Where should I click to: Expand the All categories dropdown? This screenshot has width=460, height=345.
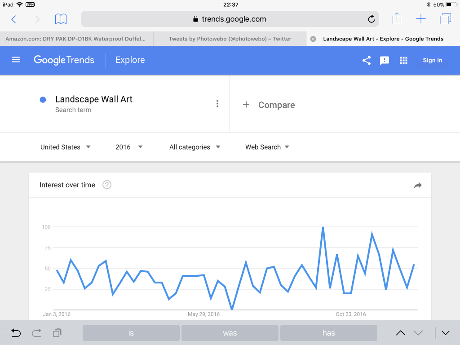[x=195, y=147]
